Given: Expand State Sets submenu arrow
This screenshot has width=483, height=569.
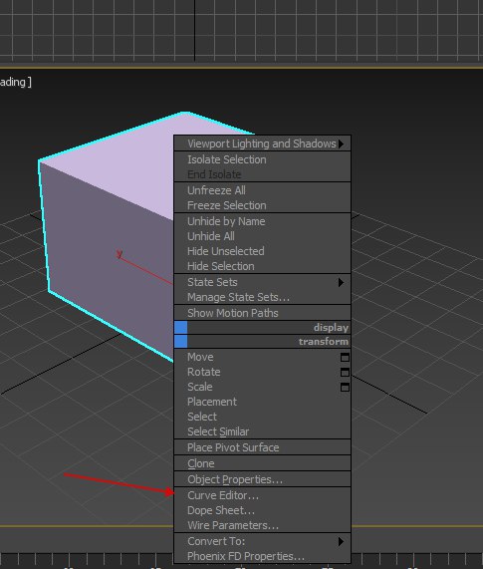Looking at the screenshot, I should (341, 282).
